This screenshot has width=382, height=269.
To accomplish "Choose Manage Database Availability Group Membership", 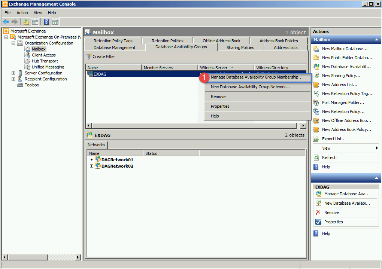I will [x=258, y=77].
